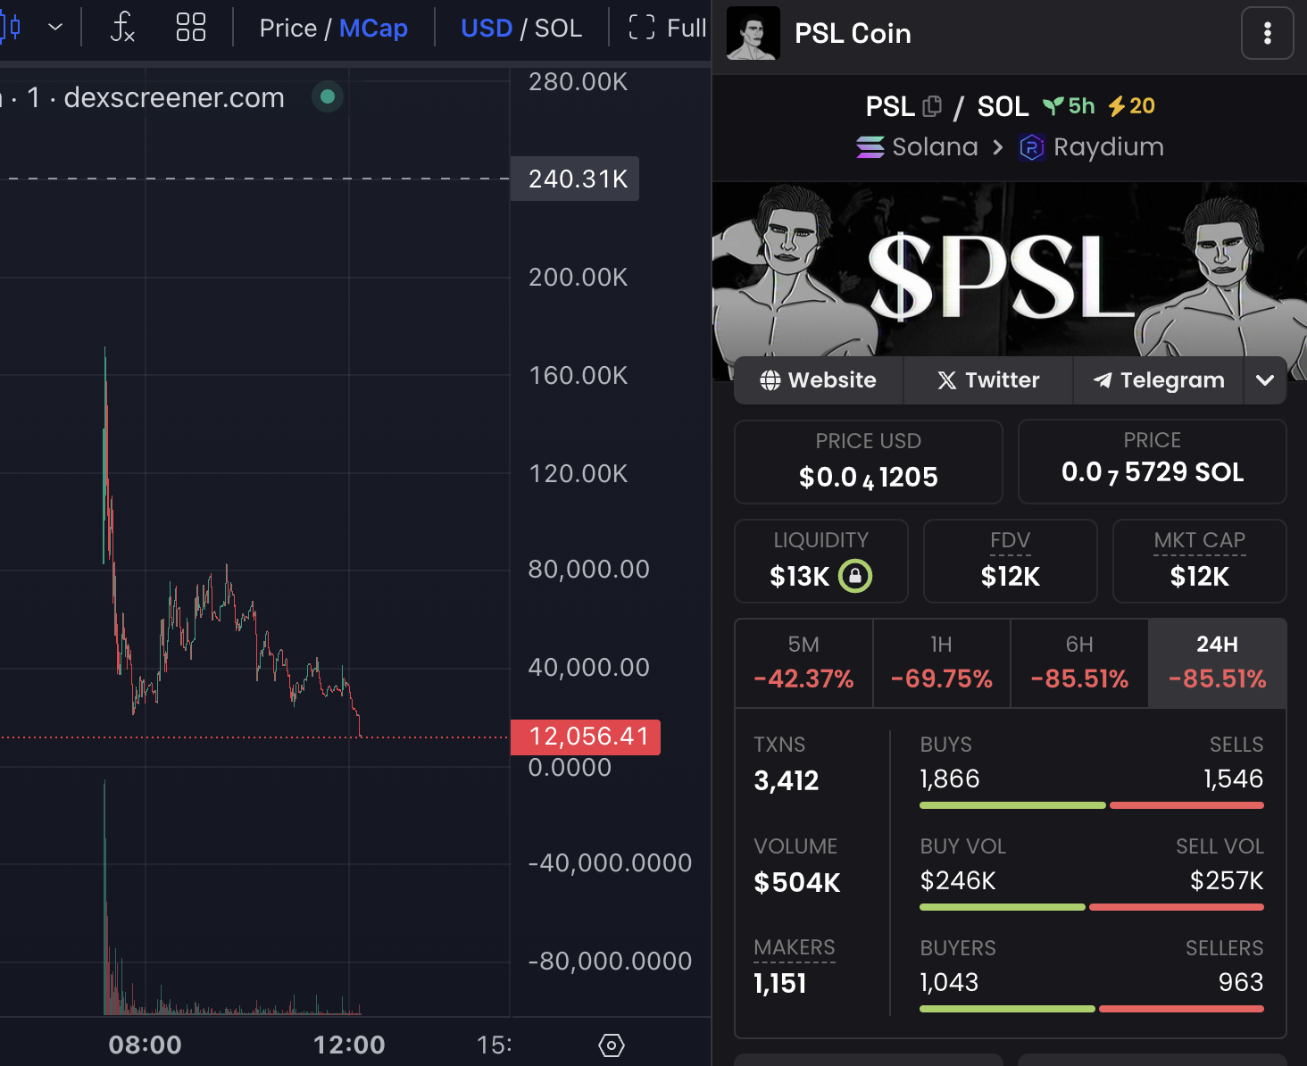Click the Solana chain logo
1307x1066 pixels.
pyautogui.click(x=870, y=146)
